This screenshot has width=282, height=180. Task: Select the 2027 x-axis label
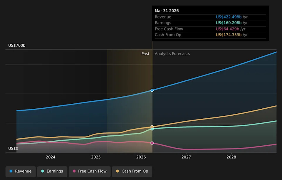(x=186, y=157)
